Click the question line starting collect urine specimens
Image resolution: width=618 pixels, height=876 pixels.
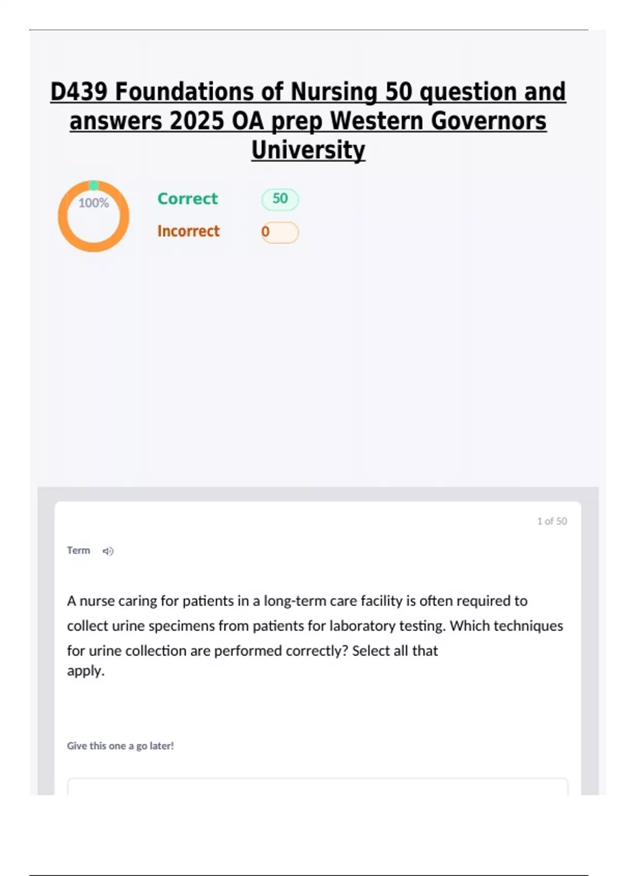pos(315,626)
